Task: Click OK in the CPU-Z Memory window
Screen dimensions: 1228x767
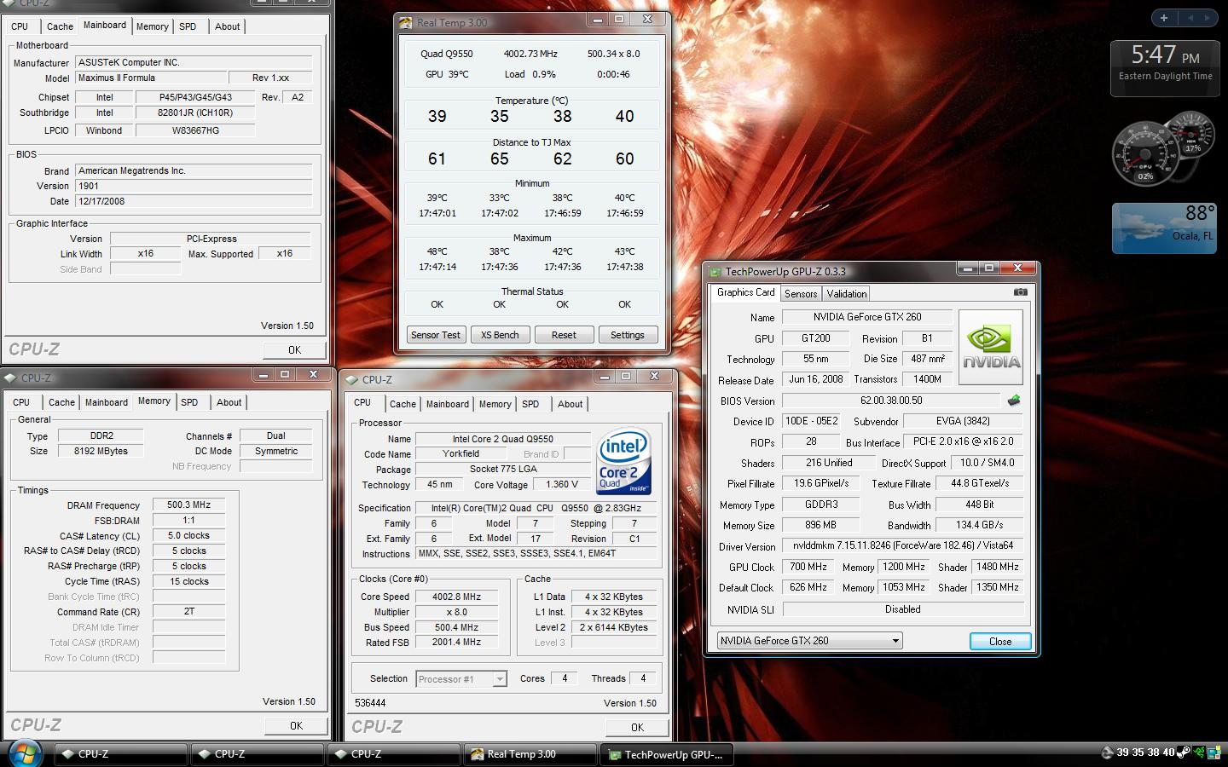Action: coord(296,726)
